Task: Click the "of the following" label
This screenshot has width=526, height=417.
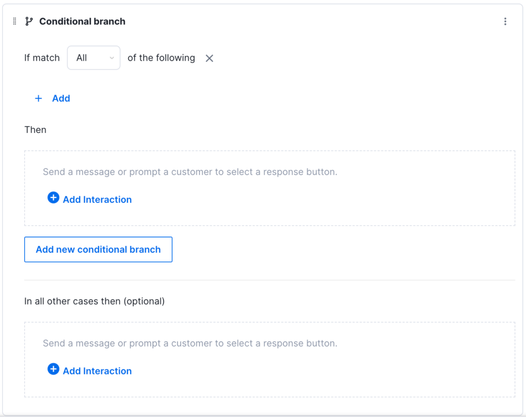Action: coord(161,58)
